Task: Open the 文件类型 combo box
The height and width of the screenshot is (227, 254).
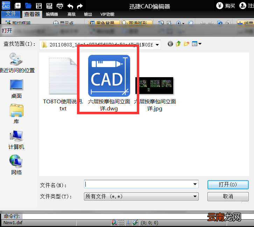Action: click(x=141, y=196)
